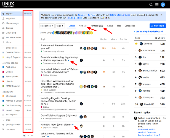This screenshot has width=170, height=138.
Task: Select the MATE Desktop category
Action: coord(13,86)
